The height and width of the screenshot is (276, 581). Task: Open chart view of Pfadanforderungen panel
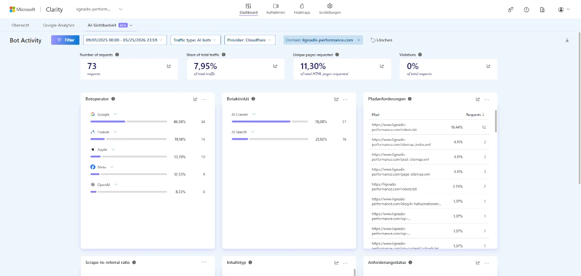coord(478,99)
